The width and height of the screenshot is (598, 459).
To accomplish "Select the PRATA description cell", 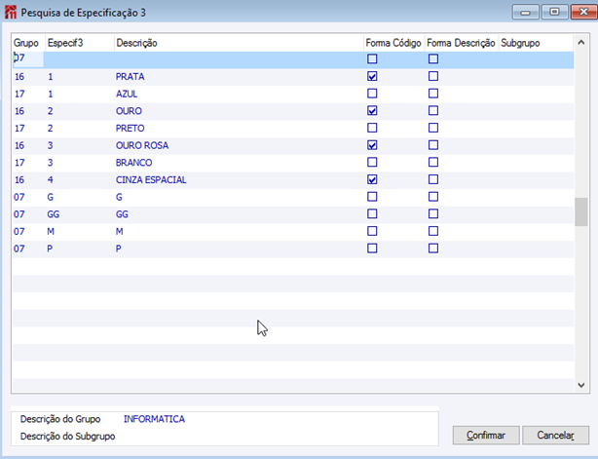I will 131,77.
